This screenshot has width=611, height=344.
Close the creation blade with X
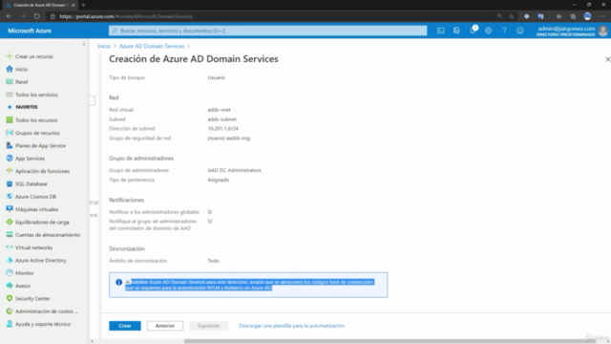point(607,59)
